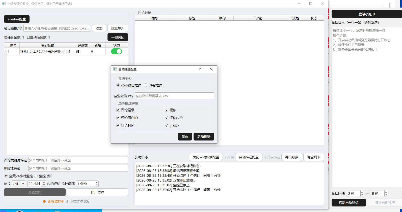Increase the 8 秒 interval spinner

click(x=386, y=192)
